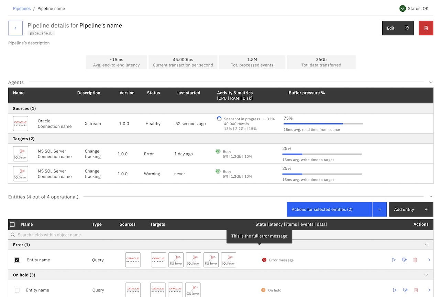
Task: Collapse the Agents section
Action: (x=431, y=82)
